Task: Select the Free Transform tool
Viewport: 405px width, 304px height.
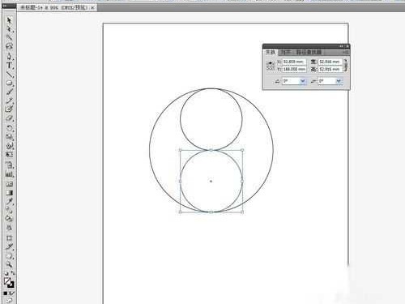Action: [9, 154]
